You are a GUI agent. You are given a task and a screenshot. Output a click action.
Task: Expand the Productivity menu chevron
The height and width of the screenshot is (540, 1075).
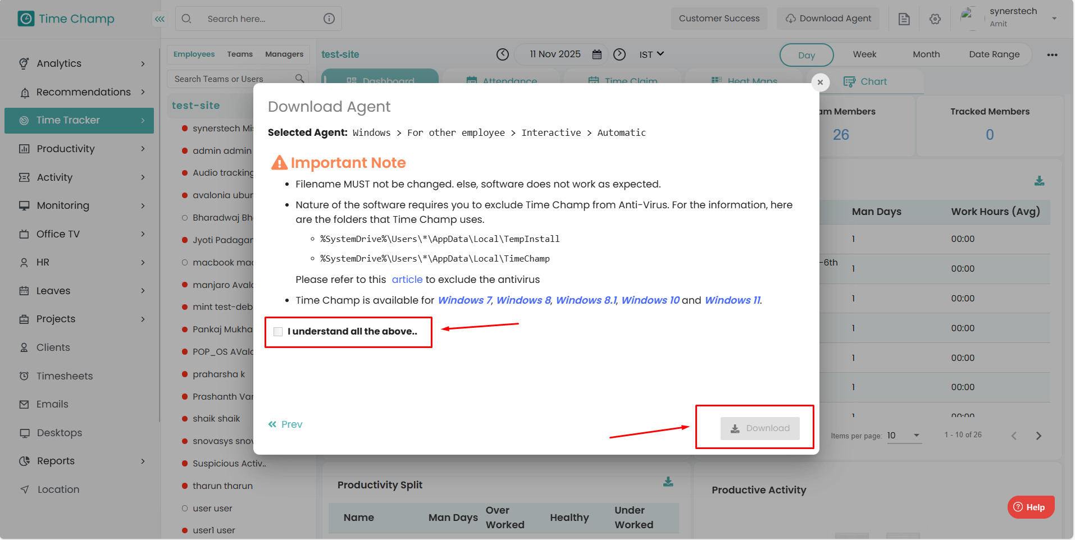point(143,149)
